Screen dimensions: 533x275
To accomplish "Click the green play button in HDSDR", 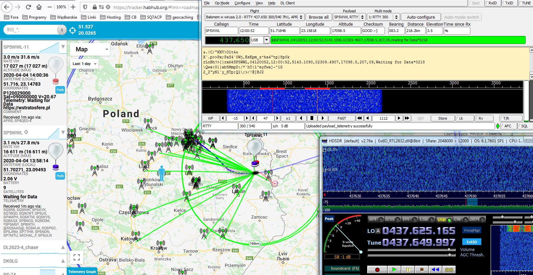I will 394,269.
